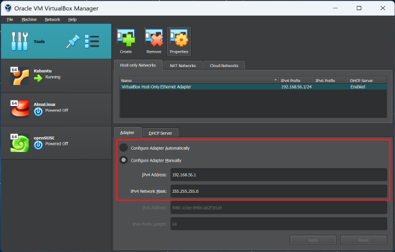Select Configure Adapter Manually radio button
Viewport: 395px width, 252px height.
pos(123,160)
